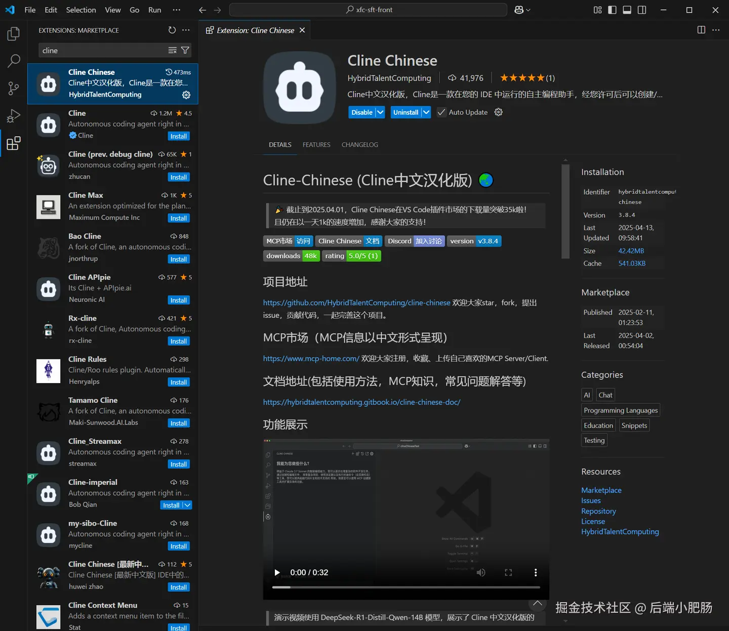Switch to the FEATURES tab
729x631 pixels.
pyautogui.click(x=316, y=145)
